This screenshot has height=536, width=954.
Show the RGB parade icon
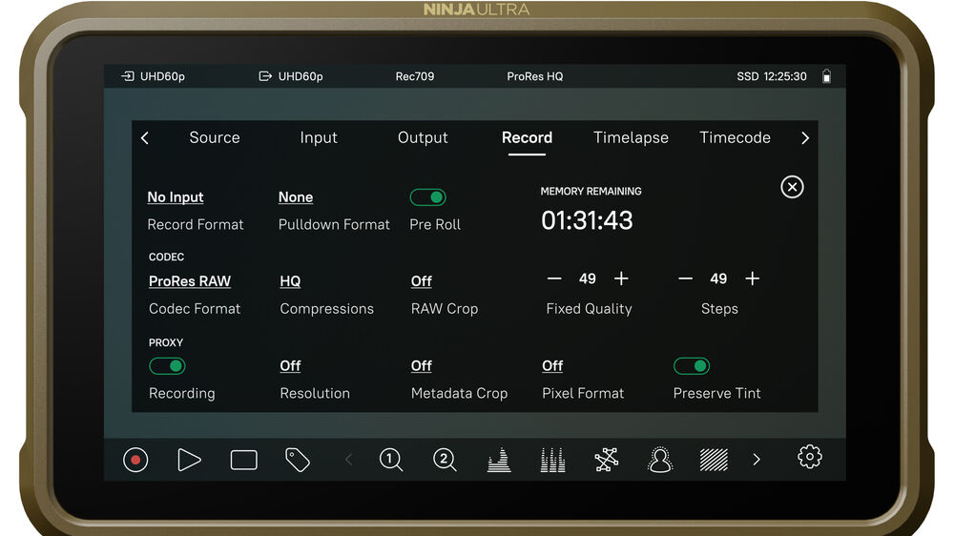click(552, 460)
